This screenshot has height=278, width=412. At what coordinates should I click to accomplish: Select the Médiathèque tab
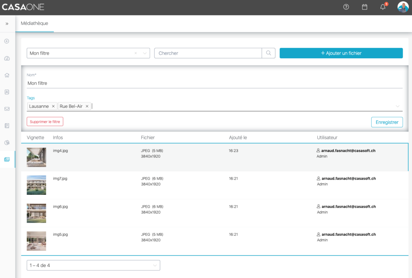tap(34, 24)
